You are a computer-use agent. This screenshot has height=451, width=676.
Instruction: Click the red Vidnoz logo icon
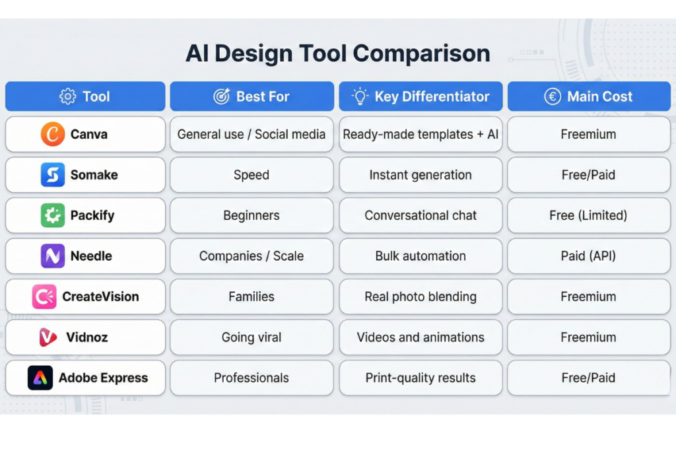[48, 337]
